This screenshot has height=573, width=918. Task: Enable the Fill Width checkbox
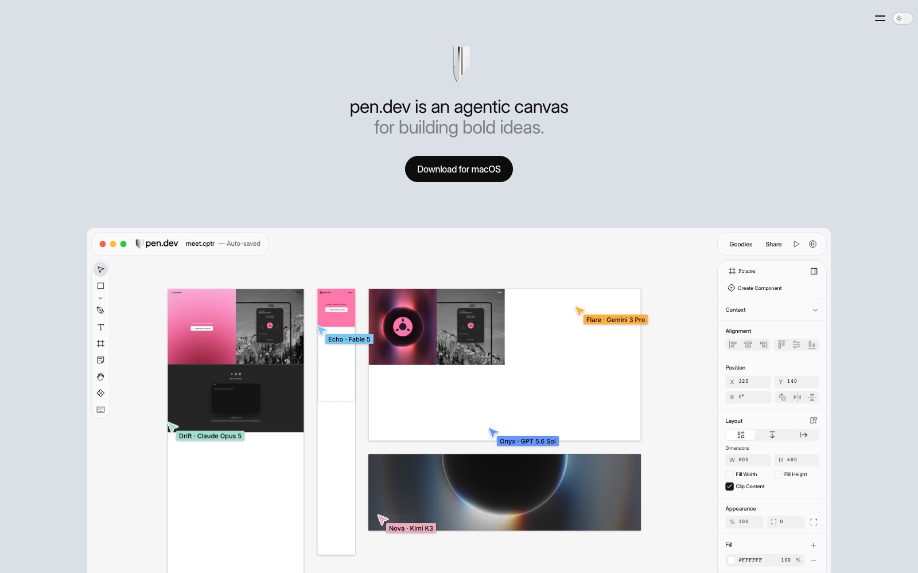(730, 474)
